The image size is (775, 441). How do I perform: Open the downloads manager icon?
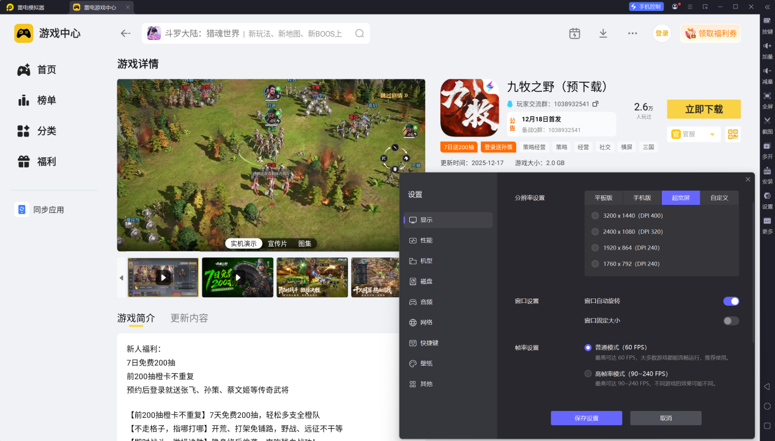[603, 34]
